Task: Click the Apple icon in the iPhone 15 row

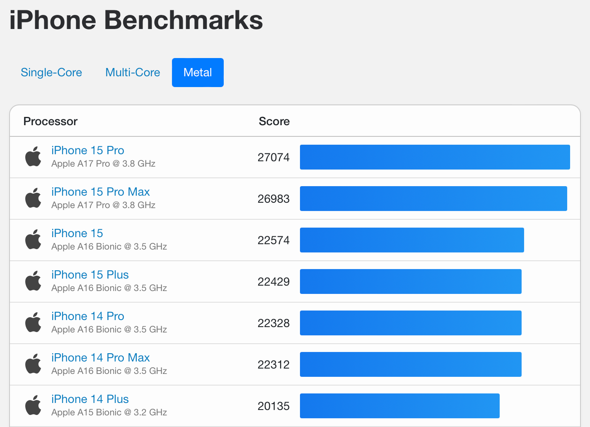Action: click(x=33, y=240)
